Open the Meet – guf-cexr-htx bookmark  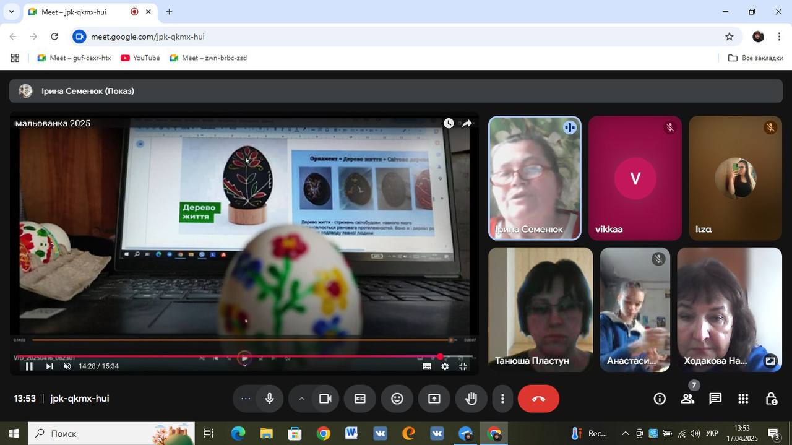[x=74, y=58]
